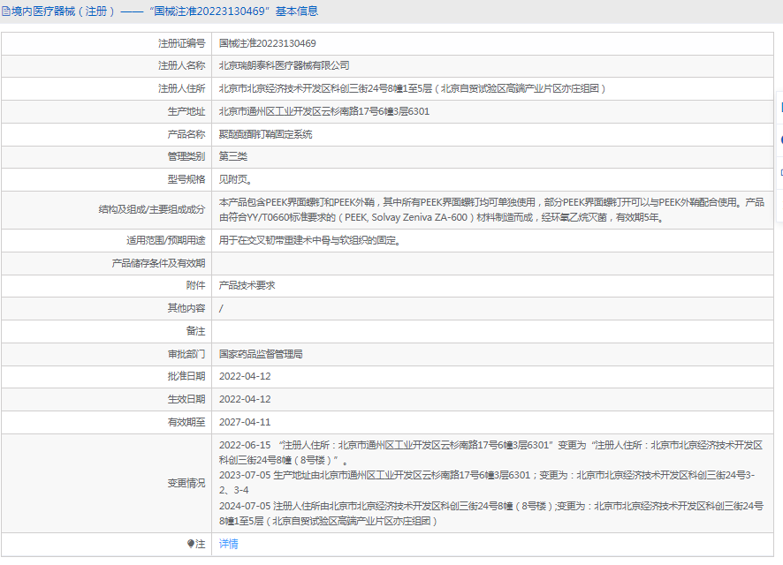
Task: Click the composition text starting 本产品包含PEEK界面螺钉
Action: pos(491,210)
